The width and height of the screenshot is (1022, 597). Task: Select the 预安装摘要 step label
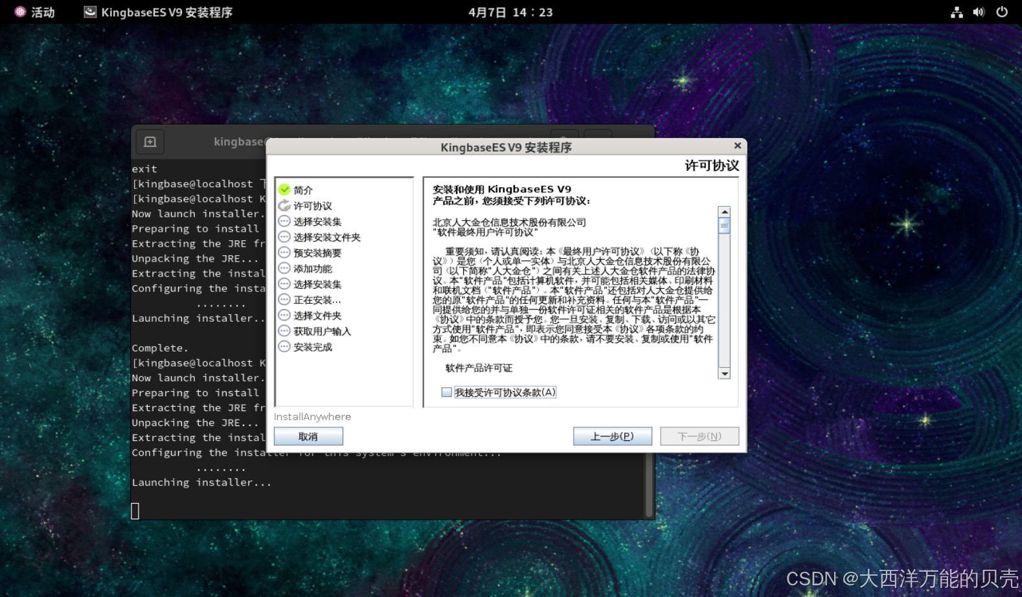coord(317,253)
